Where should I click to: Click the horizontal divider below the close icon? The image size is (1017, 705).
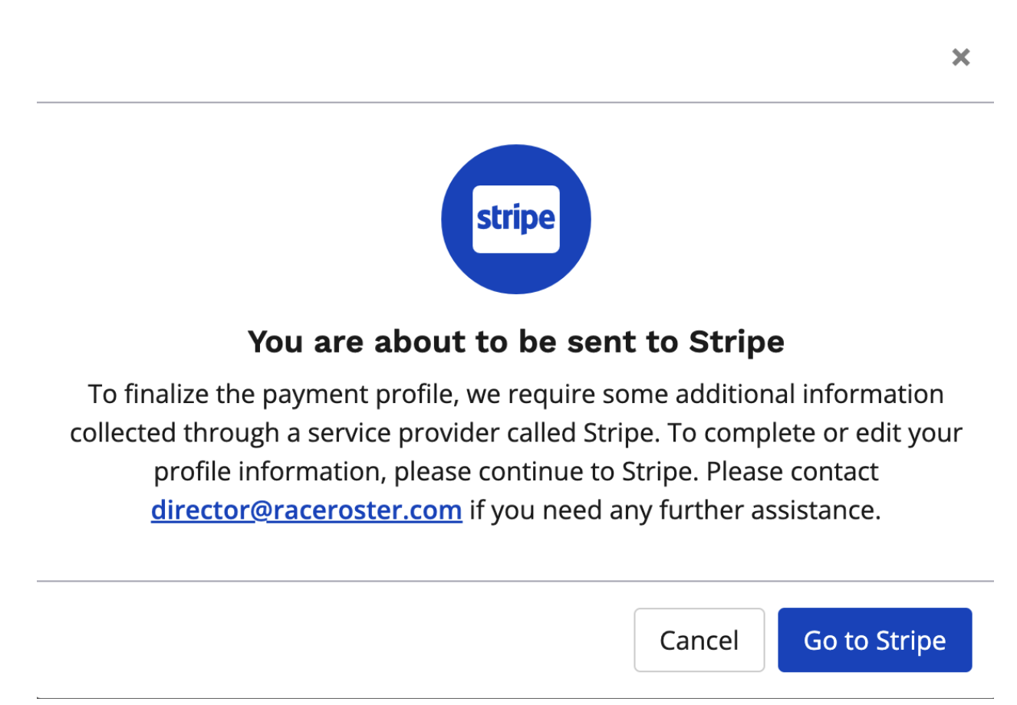pyautogui.click(x=515, y=102)
